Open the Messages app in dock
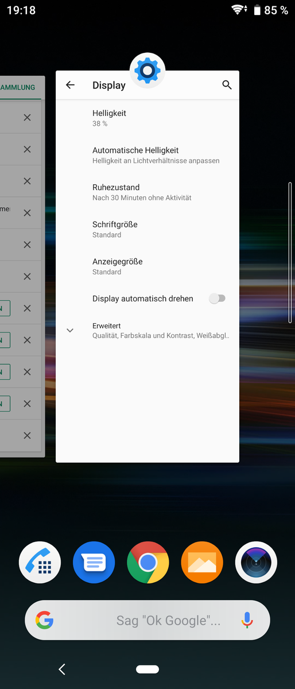 94,562
